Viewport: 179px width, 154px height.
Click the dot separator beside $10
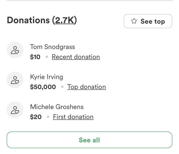[47, 57]
